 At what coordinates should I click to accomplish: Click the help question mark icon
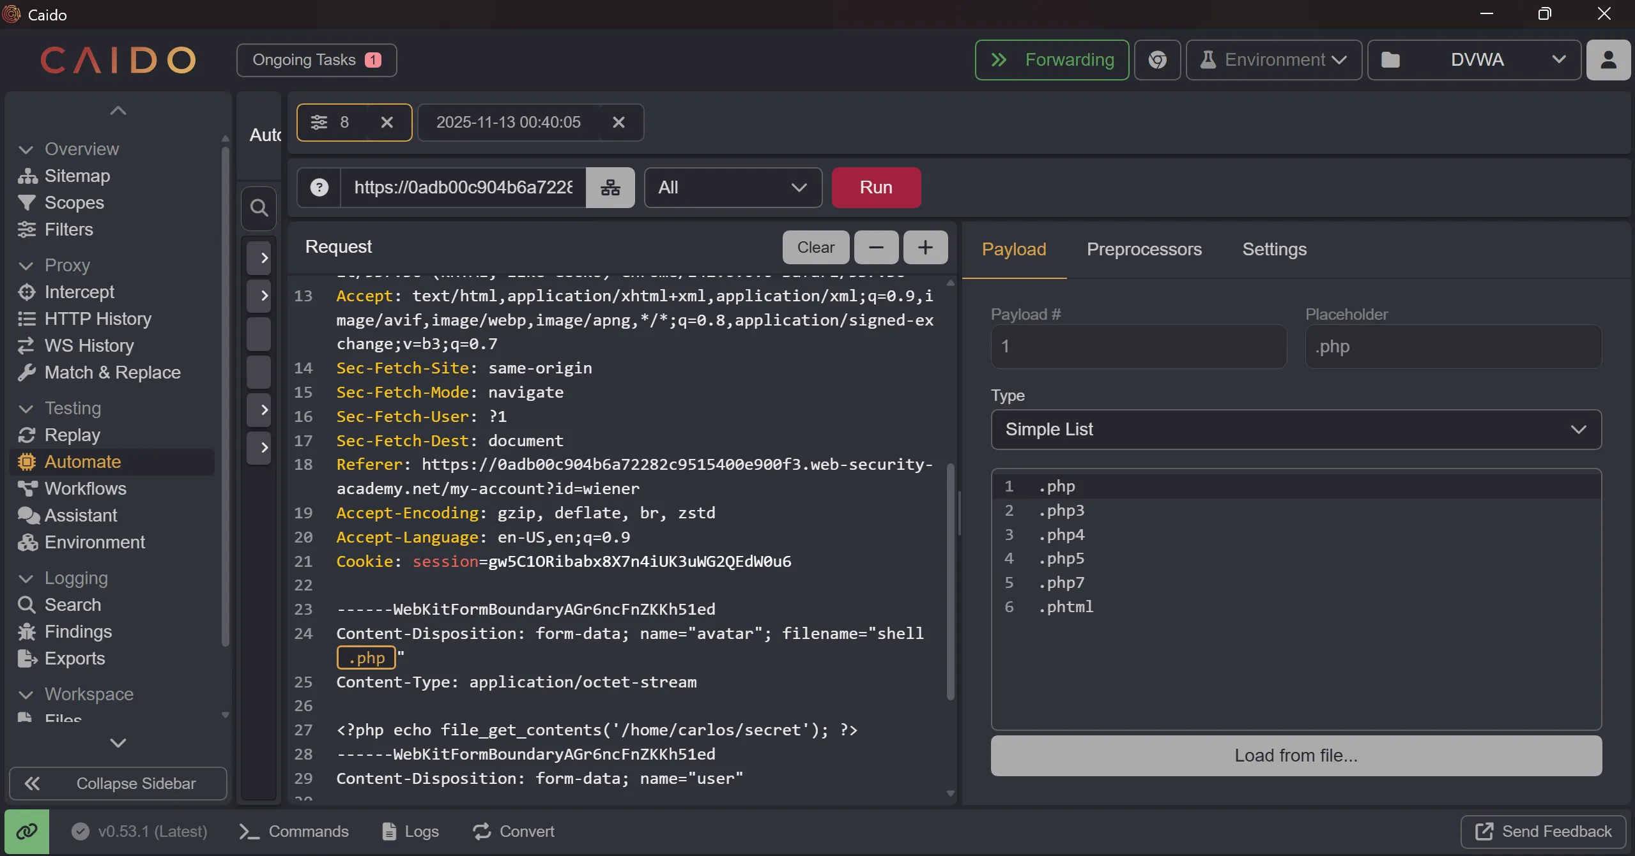(319, 188)
